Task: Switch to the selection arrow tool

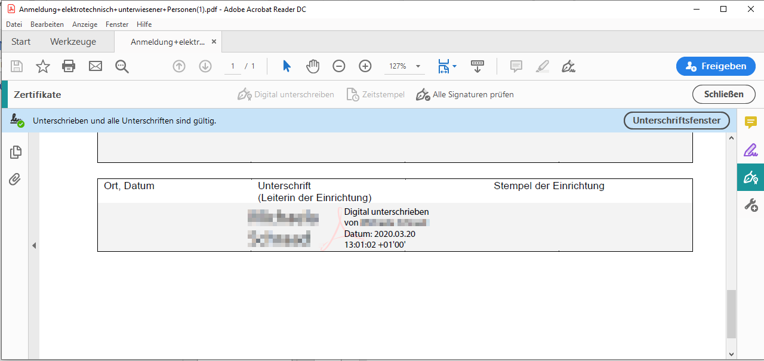Action: (286, 66)
